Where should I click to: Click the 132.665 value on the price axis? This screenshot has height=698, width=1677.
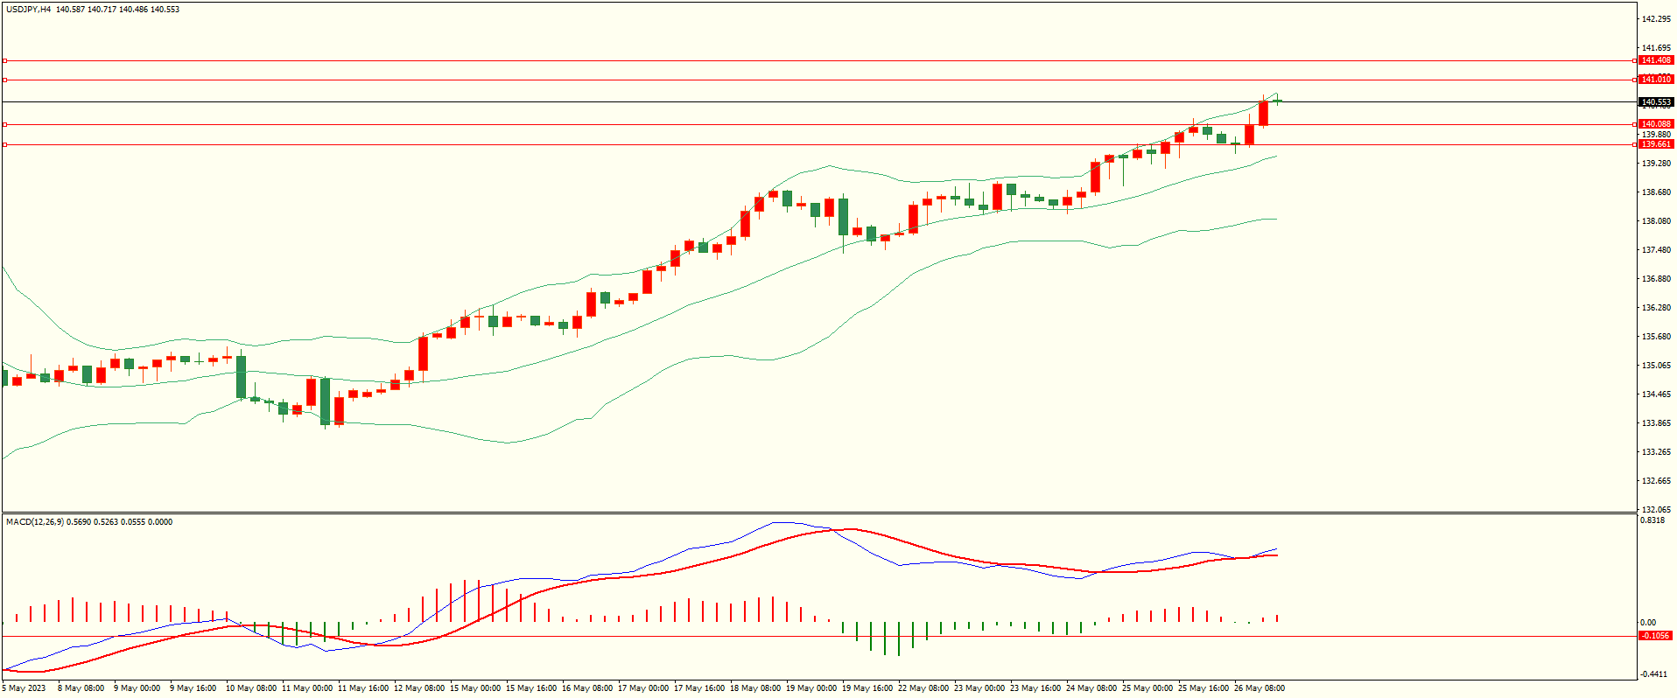pyautogui.click(x=1656, y=481)
